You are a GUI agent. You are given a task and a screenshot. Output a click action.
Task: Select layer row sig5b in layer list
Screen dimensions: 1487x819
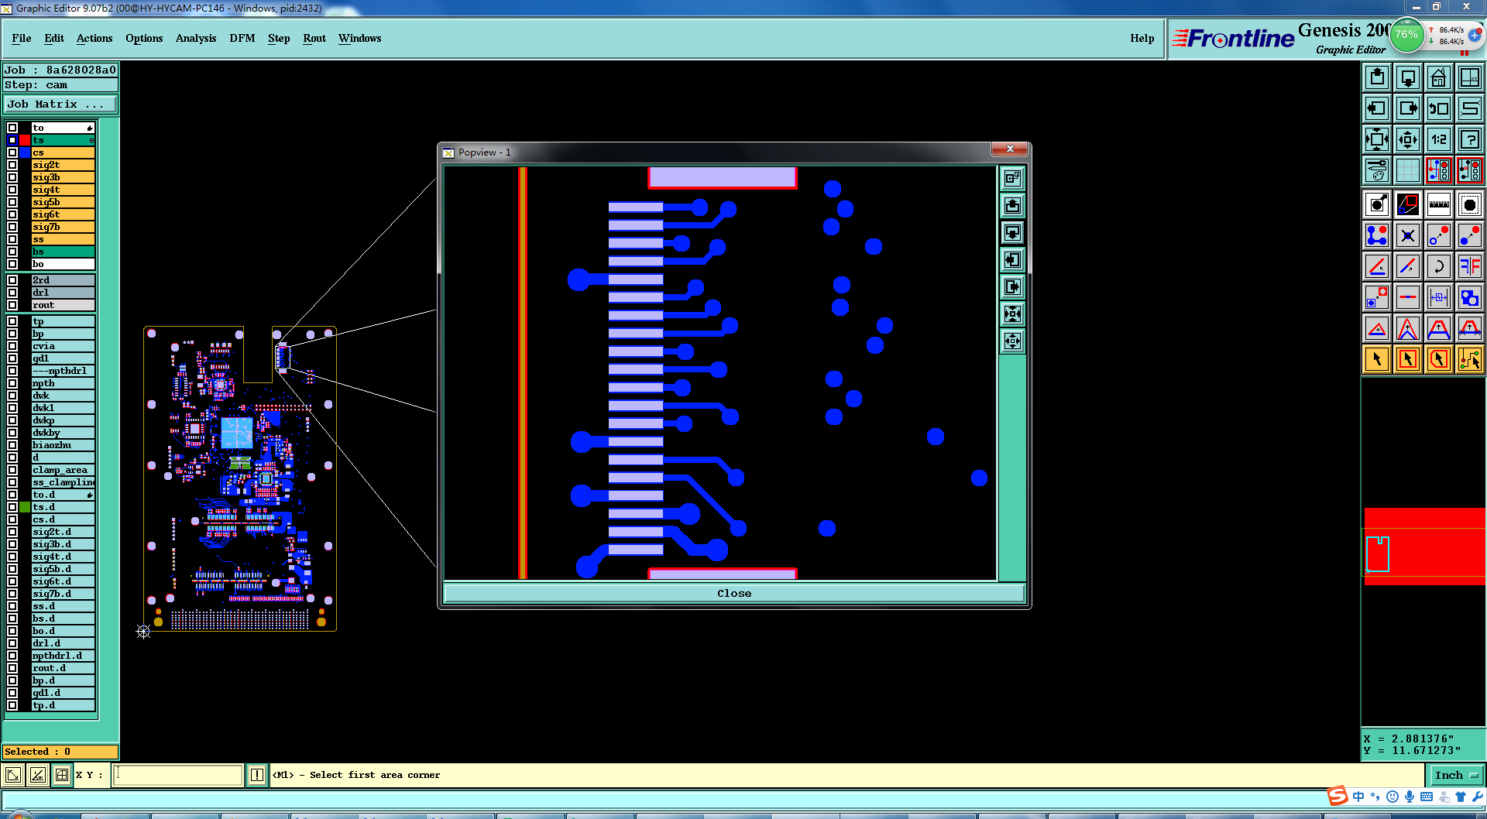pos(63,202)
